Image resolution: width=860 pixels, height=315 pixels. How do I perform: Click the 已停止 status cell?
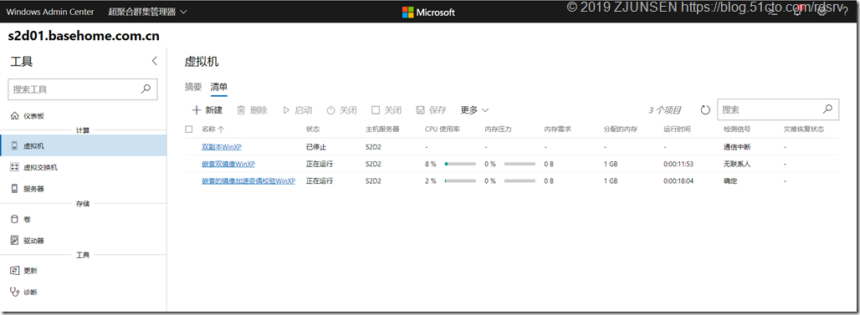click(316, 147)
